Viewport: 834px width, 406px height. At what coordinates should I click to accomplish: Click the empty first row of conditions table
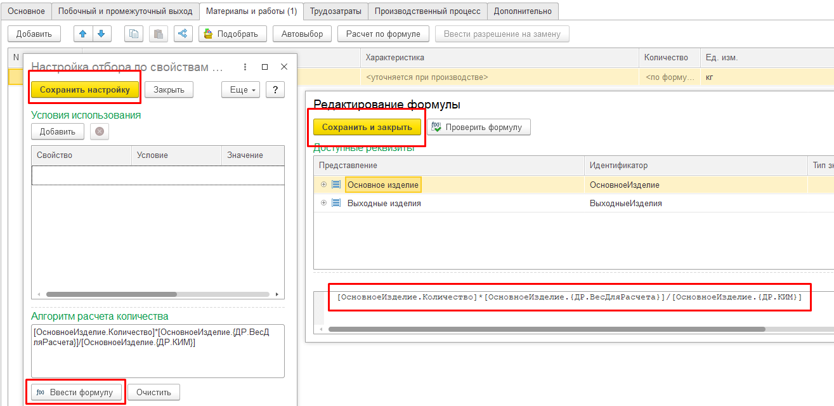pos(158,175)
